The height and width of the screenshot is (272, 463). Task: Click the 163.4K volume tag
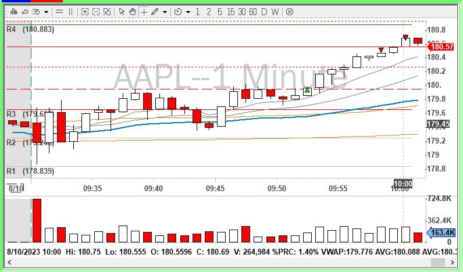coord(441,232)
